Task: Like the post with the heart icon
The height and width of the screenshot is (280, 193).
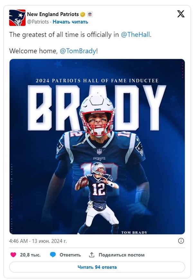Action: [13, 255]
